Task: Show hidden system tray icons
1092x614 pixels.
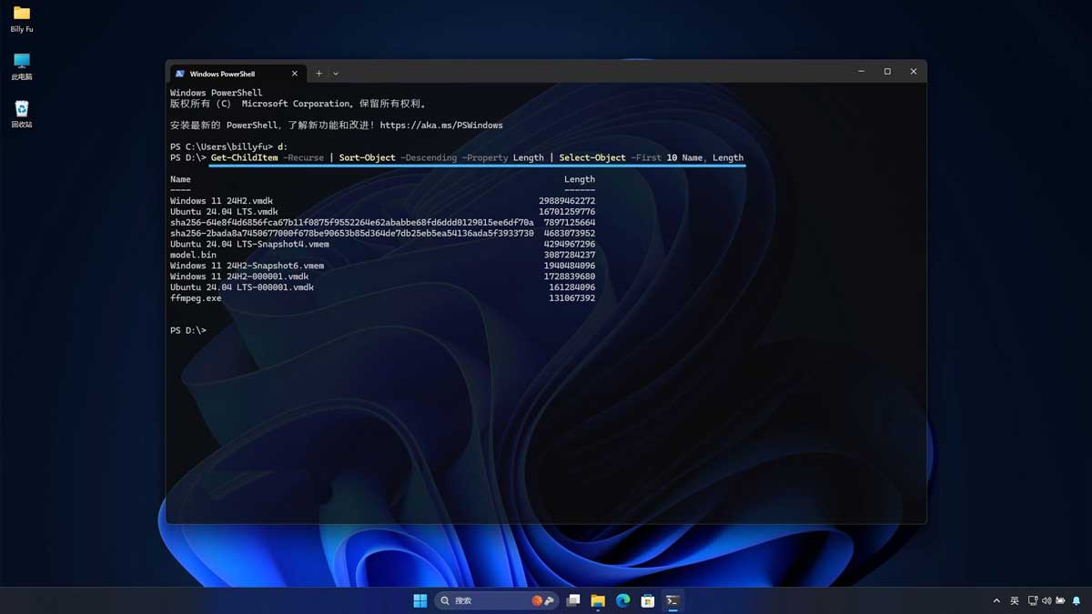Action: coord(996,600)
